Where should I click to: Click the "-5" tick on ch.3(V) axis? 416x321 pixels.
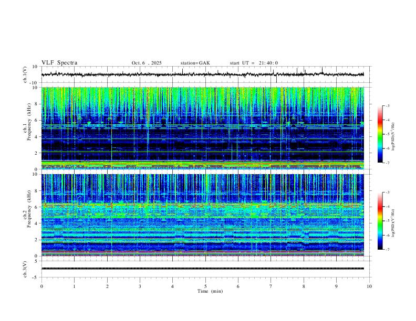click(x=35, y=277)
